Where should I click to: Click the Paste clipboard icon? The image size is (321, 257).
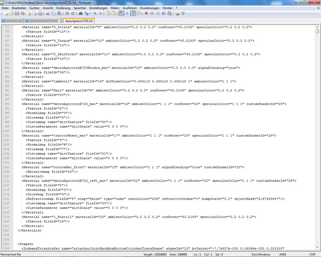[x=59, y=14]
